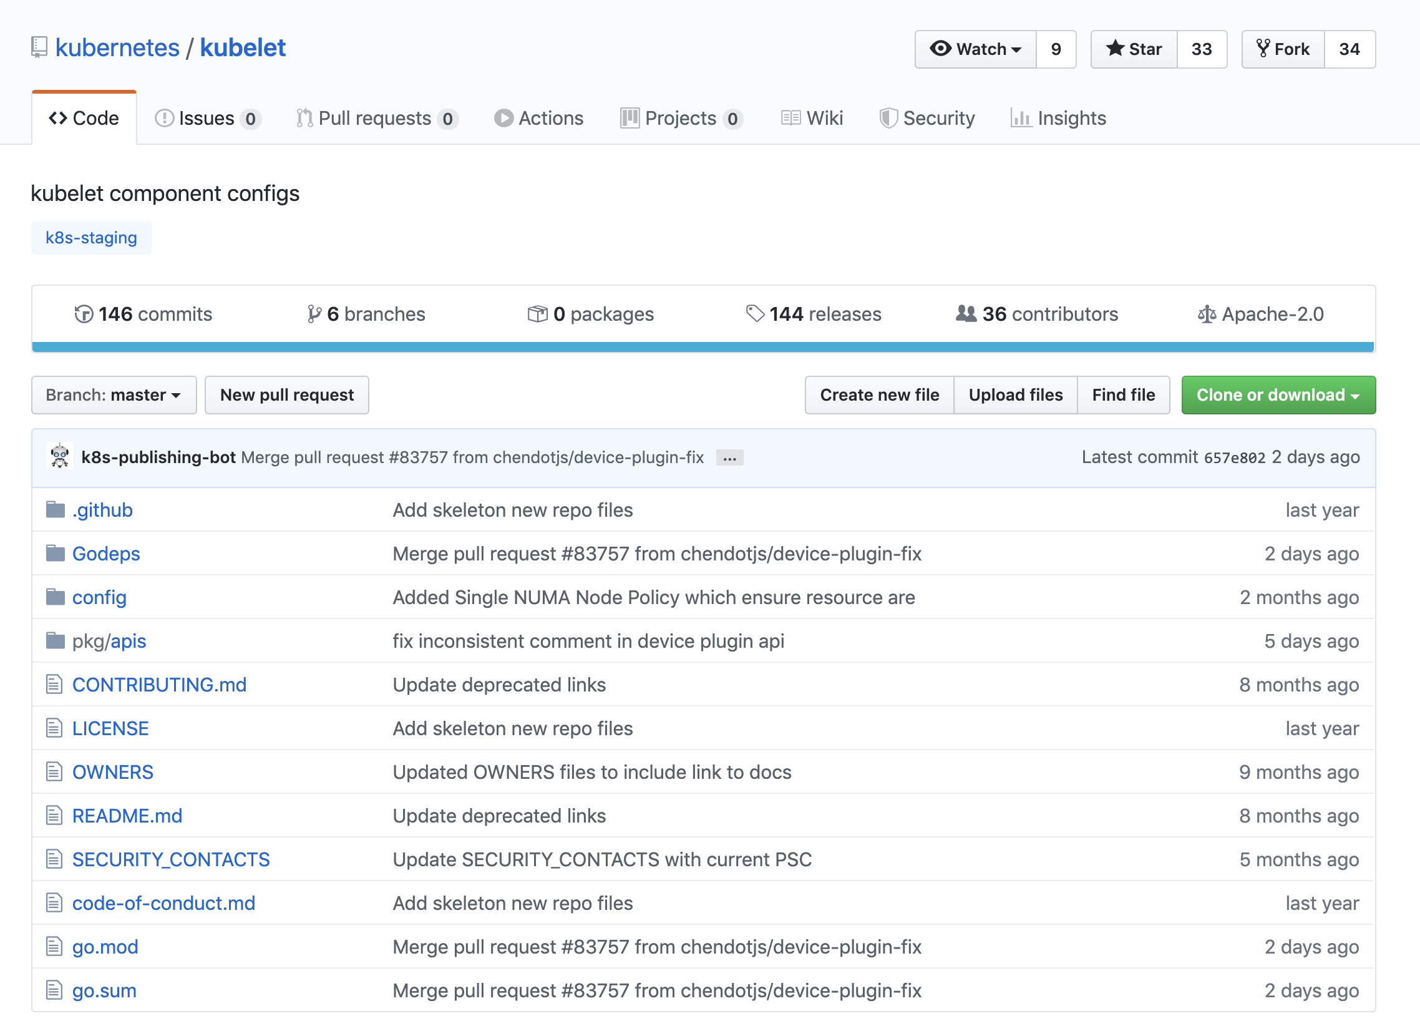1420x1016 pixels.
Task: Click the blue language breakdown bar
Action: 703,346
